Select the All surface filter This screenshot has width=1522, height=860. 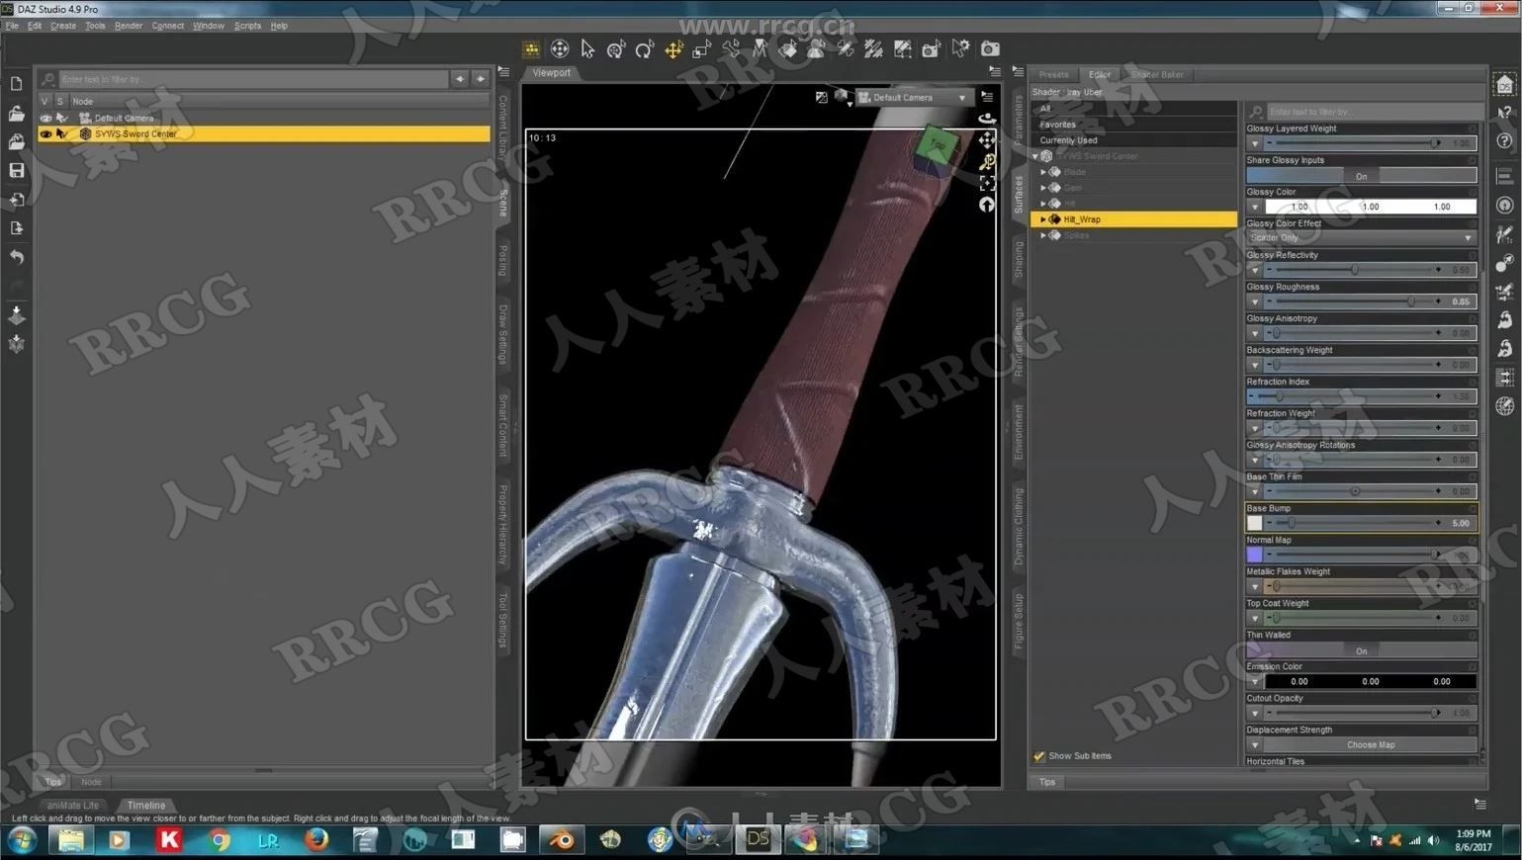(x=1132, y=109)
